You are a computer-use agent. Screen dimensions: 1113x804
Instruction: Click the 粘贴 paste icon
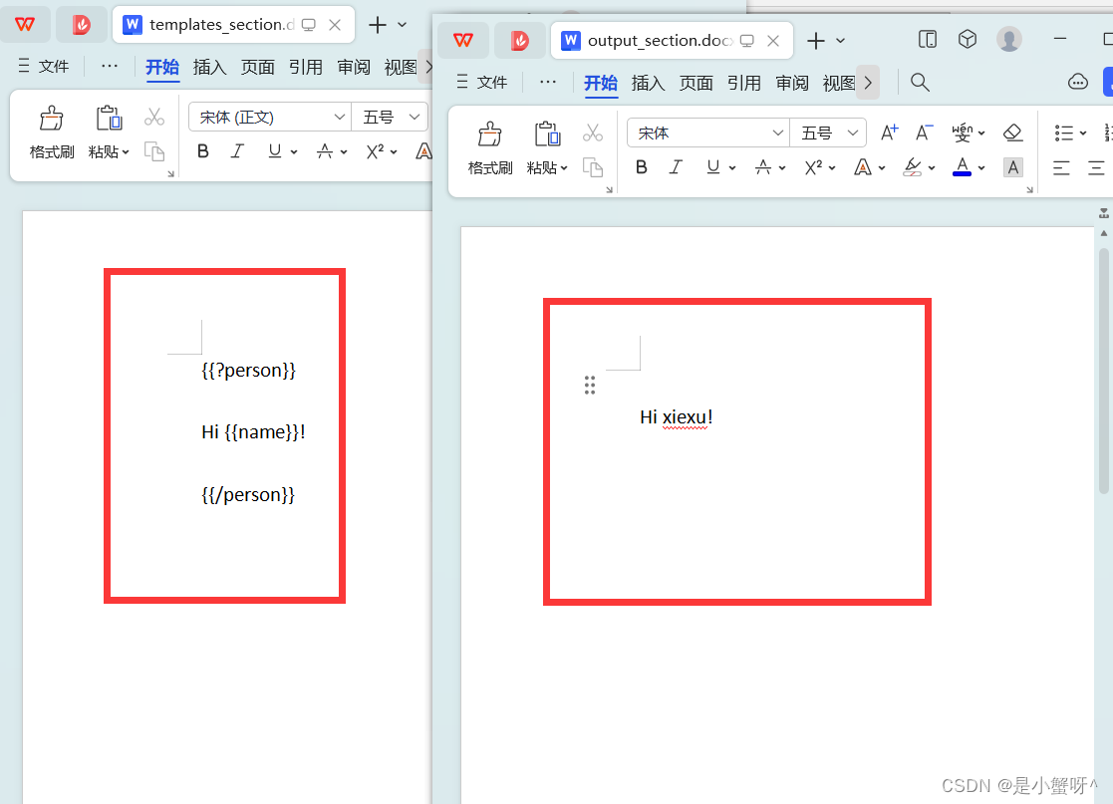[x=547, y=133]
